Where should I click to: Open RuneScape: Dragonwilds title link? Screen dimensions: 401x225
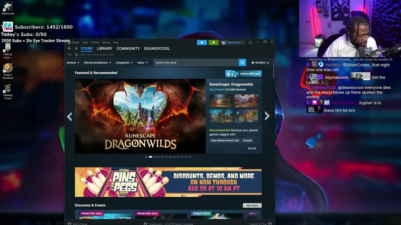(x=231, y=84)
